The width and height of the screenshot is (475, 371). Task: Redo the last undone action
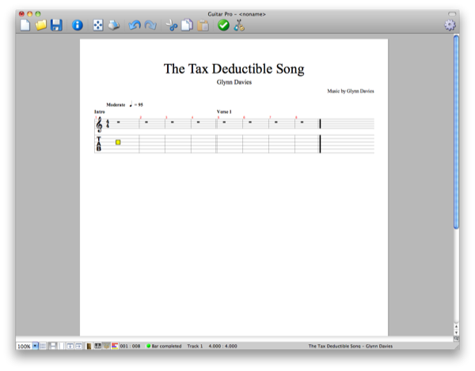pos(150,26)
